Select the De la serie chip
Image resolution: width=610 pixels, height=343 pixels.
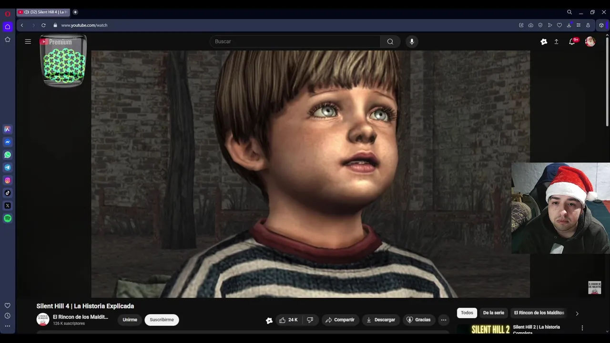tap(493, 313)
